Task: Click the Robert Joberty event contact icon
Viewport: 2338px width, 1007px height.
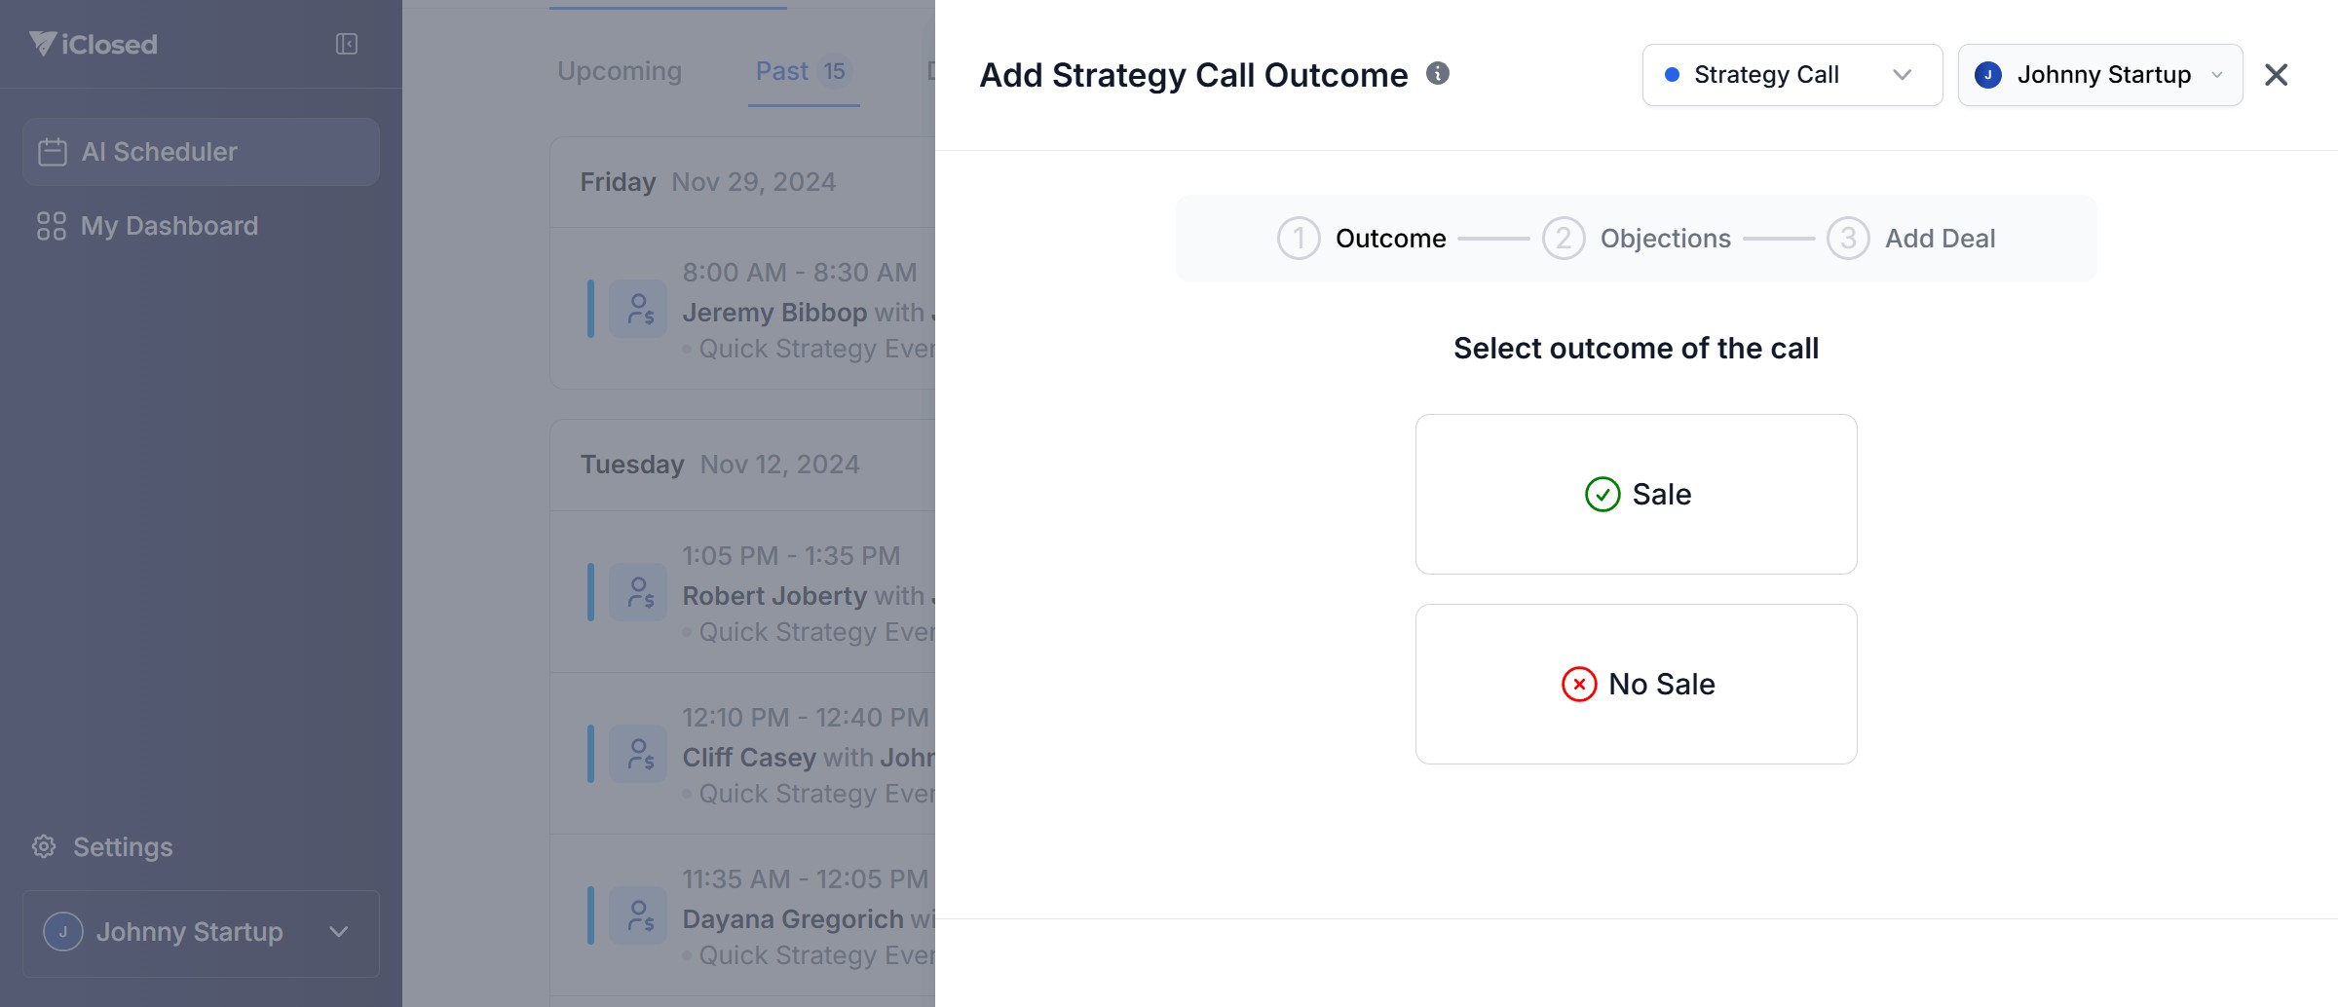Action: [638, 592]
